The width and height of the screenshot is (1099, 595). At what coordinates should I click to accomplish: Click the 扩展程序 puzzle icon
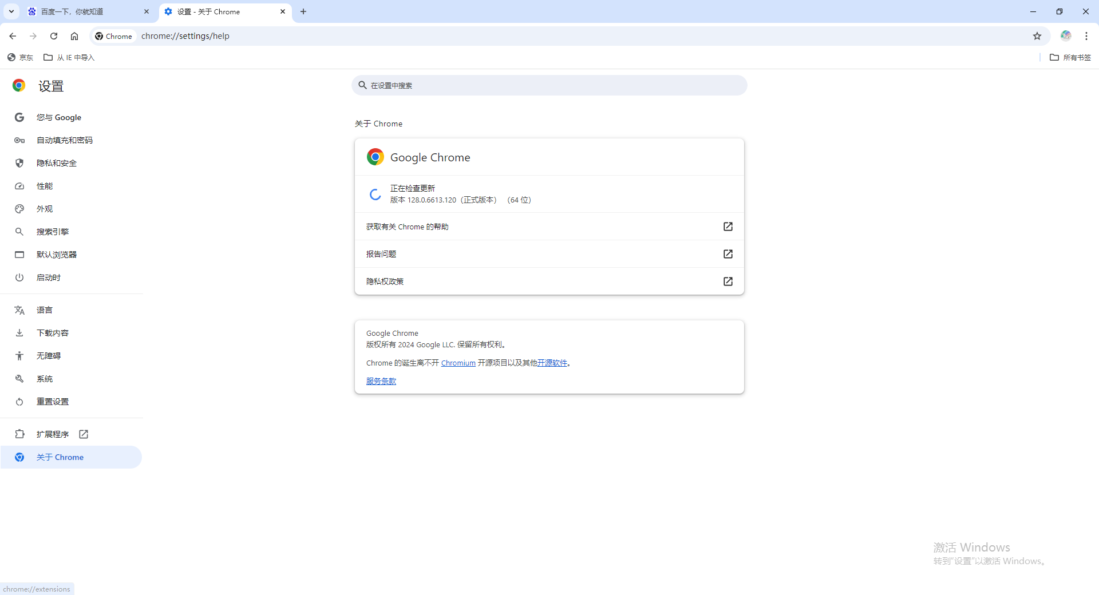pyautogui.click(x=19, y=434)
